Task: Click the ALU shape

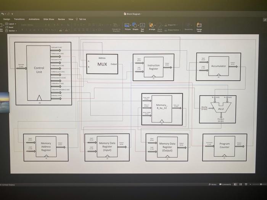Action: (221, 107)
